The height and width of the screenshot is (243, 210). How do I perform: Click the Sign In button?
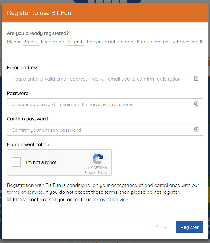coord(31,42)
